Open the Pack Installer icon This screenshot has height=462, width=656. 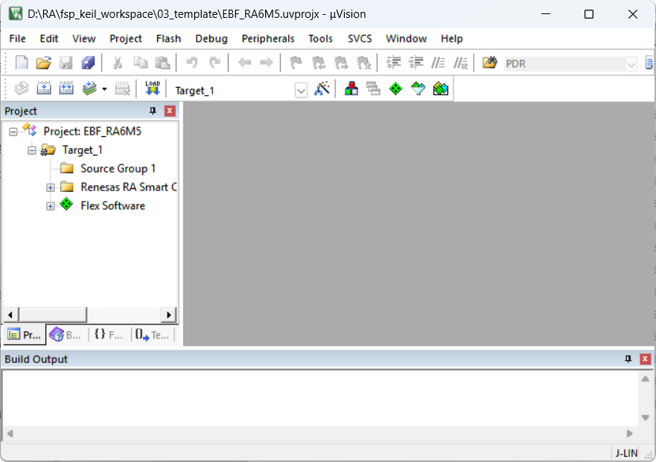pos(441,89)
